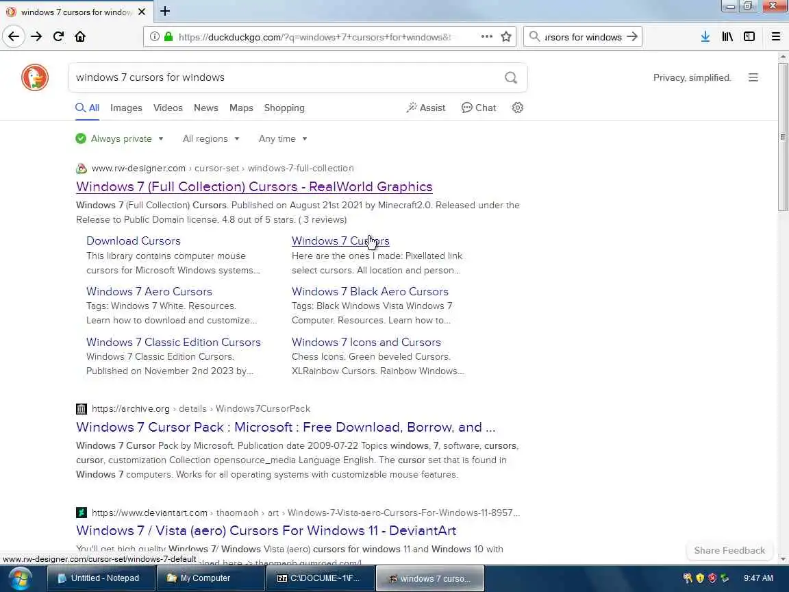The width and height of the screenshot is (789, 592).
Task: Click the Share Feedback button
Action: pos(729,550)
